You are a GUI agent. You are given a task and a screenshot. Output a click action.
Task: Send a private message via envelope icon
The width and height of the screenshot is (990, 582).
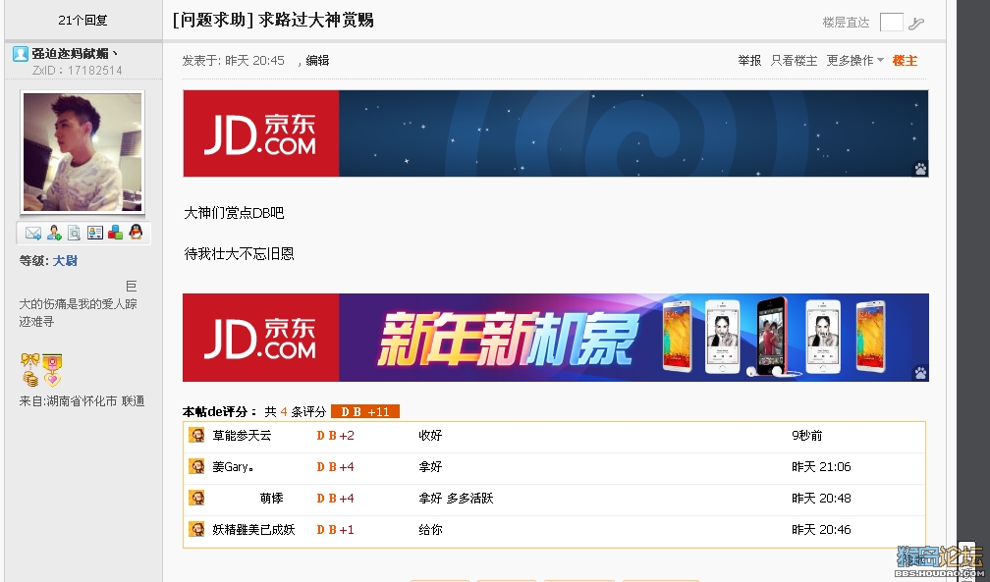click(32, 233)
